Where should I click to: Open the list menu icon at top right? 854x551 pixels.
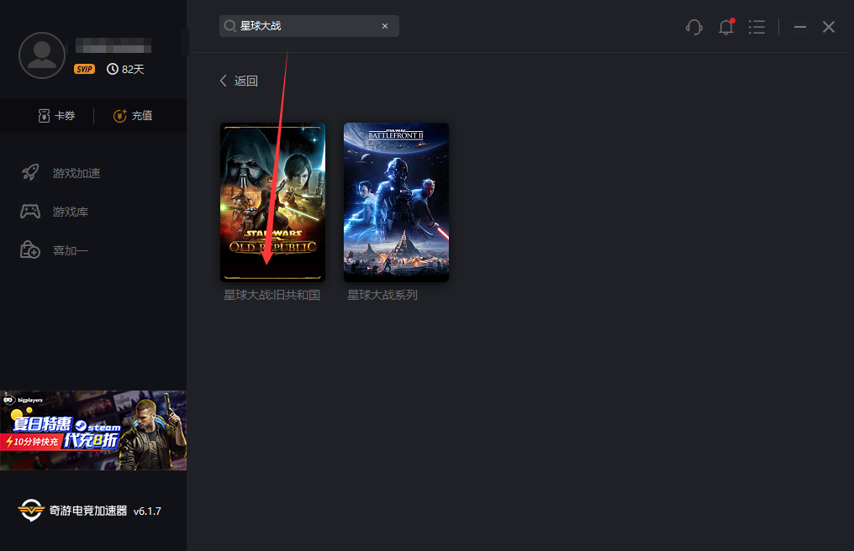(756, 27)
